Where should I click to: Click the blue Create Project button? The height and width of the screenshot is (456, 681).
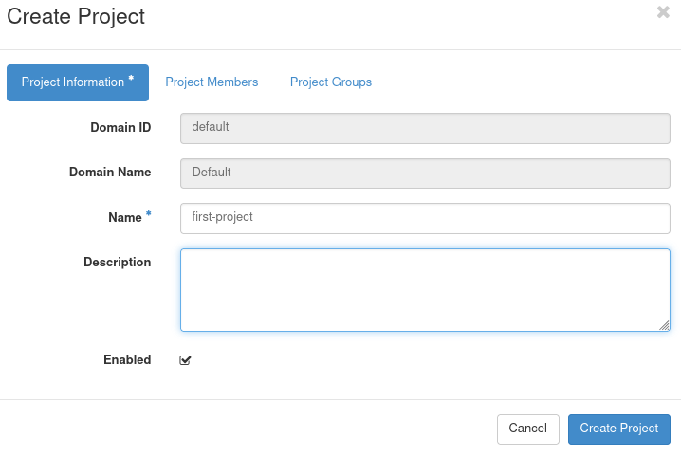pos(619,429)
